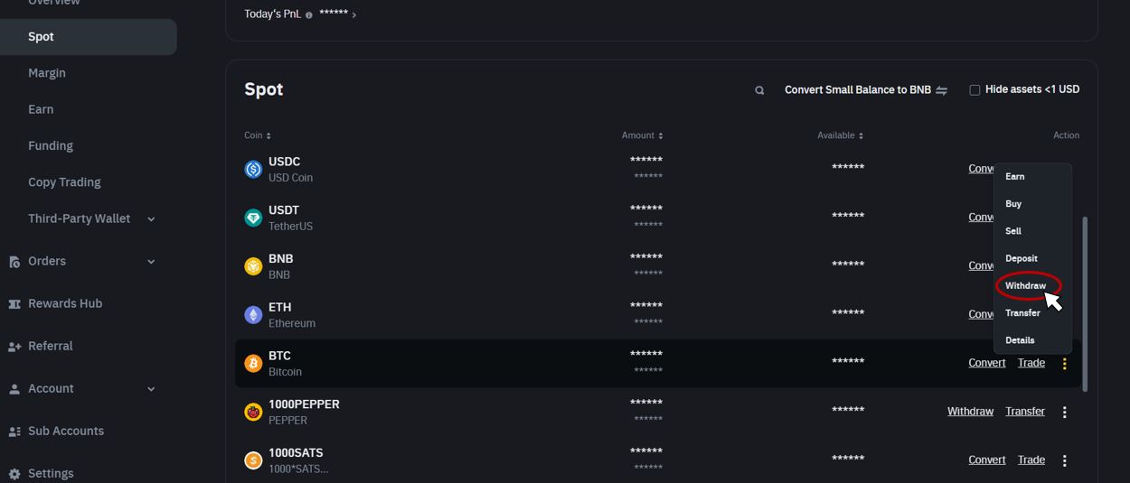Click the USDC coin icon

(253, 169)
